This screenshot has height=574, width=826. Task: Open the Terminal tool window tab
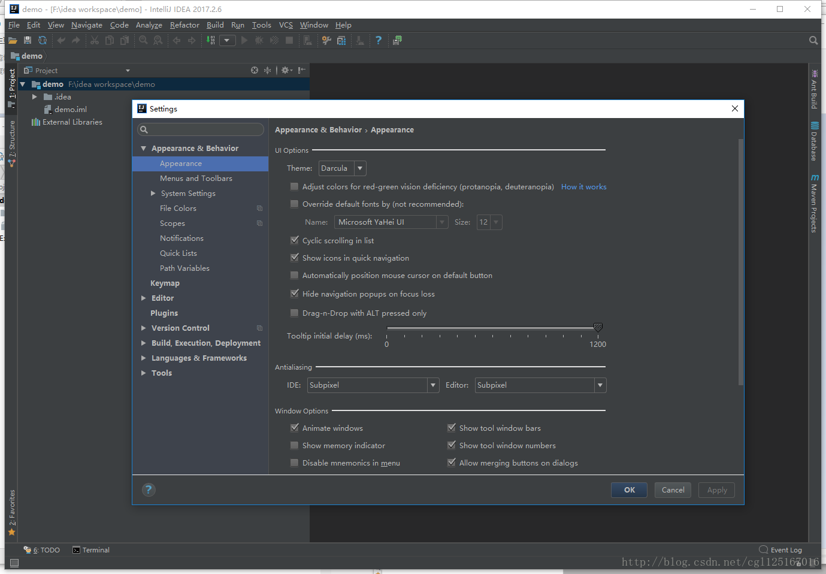(91, 550)
